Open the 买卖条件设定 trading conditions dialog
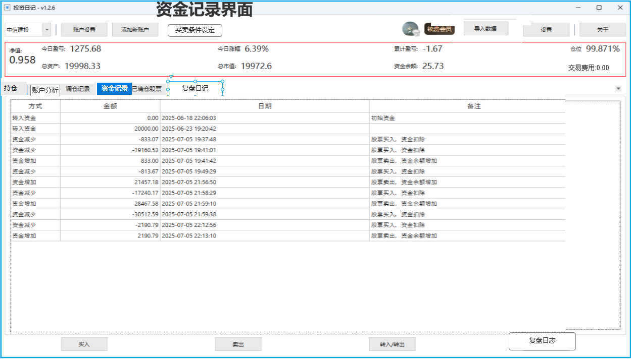 coord(195,30)
